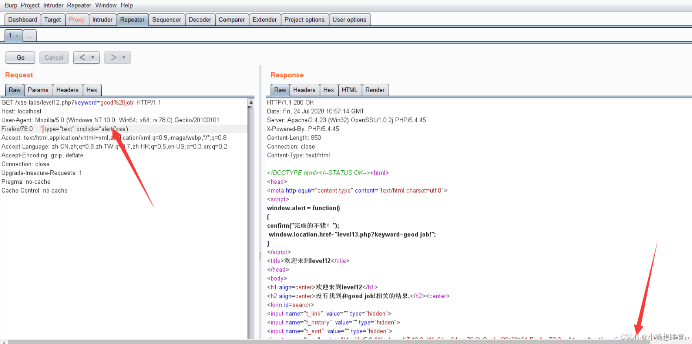Select the Request Params tab
692x344 pixels.
coord(38,90)
